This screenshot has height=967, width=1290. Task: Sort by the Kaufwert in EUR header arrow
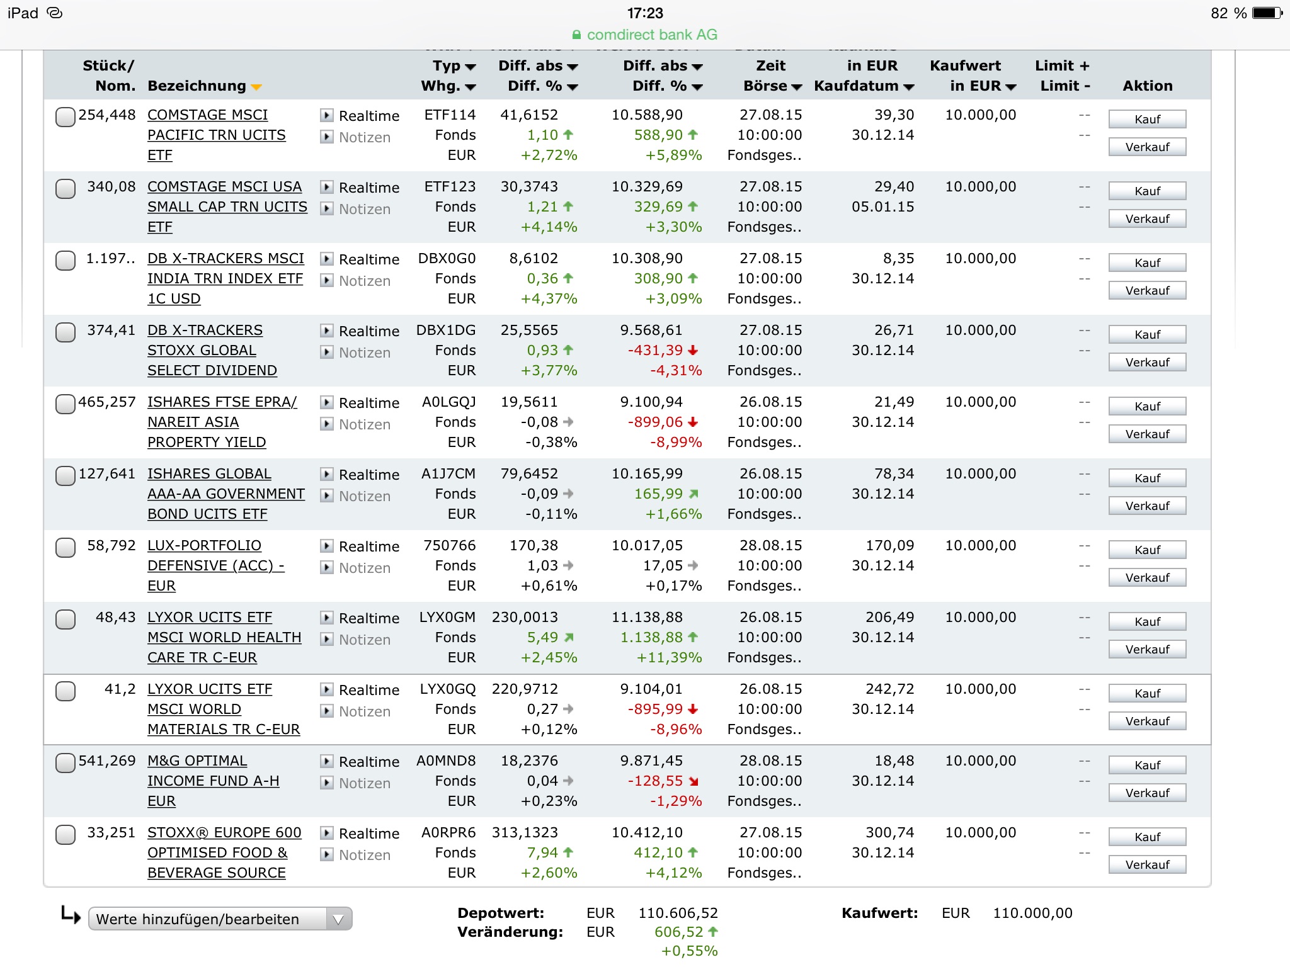(1011, 87)
